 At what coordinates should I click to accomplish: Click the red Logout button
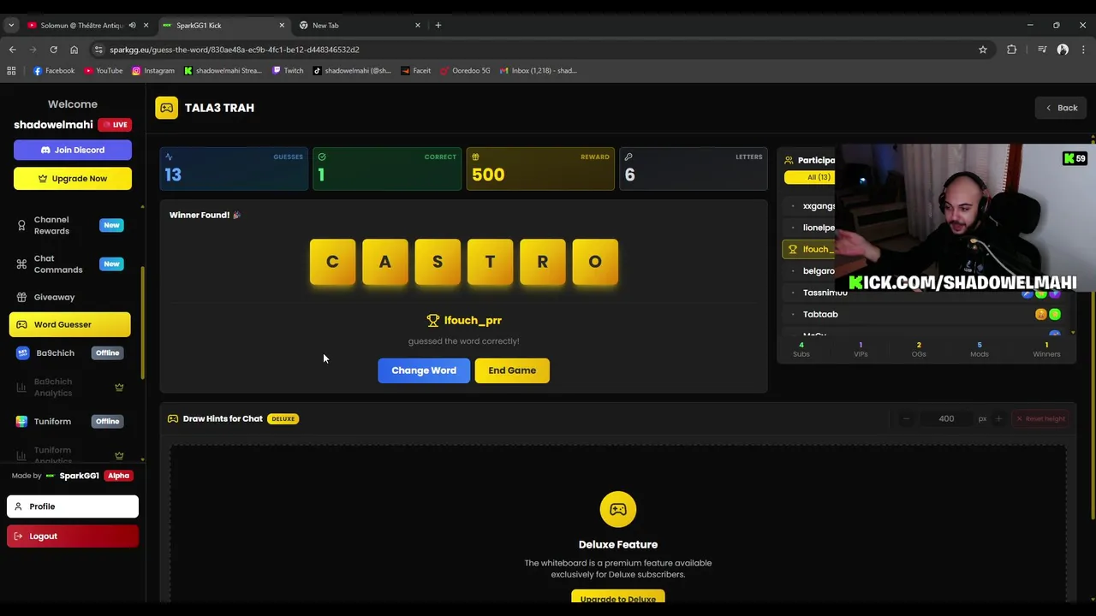(73, 536)
